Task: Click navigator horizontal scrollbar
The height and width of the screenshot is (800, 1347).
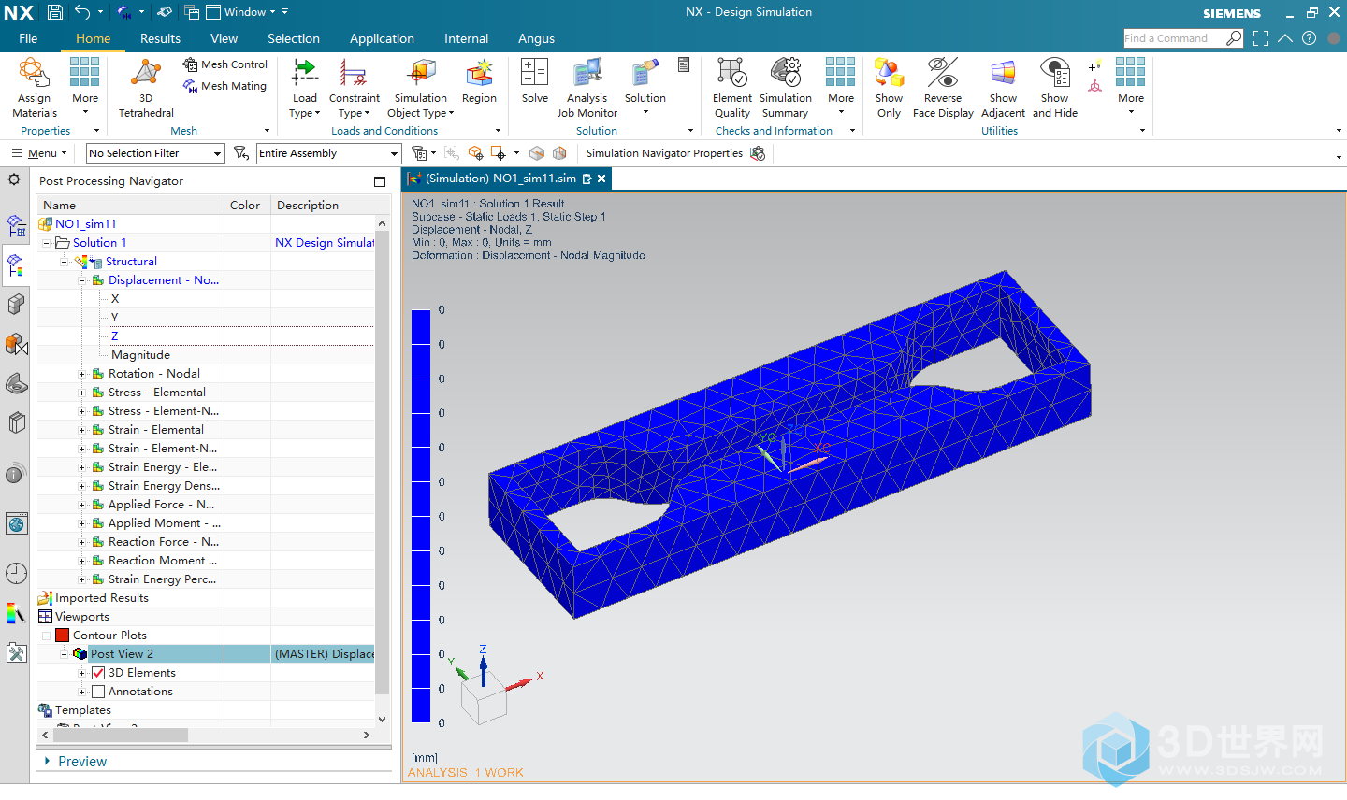Action: click(x=120, y=736)
